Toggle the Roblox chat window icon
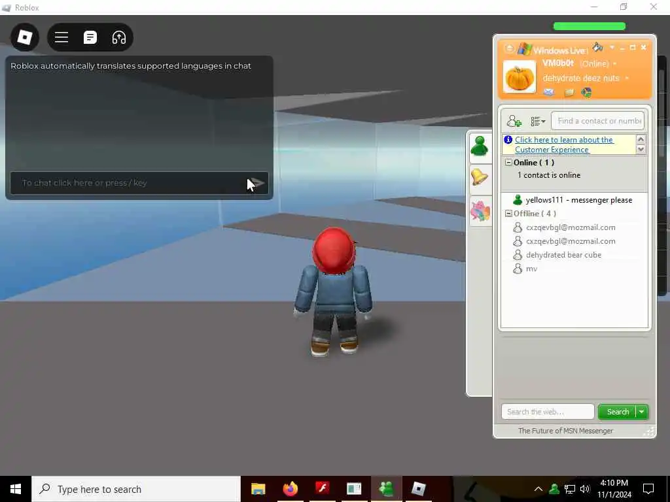670x502 pixels. [90, 37]
